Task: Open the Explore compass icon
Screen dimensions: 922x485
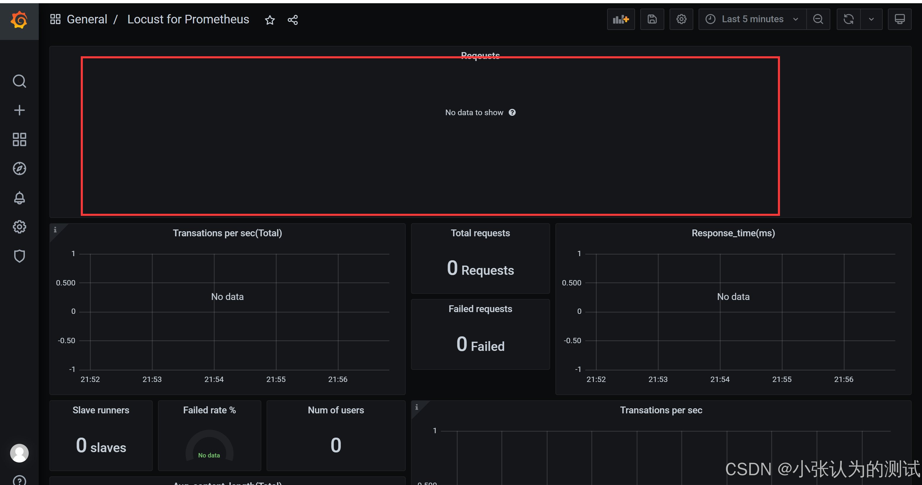Action: pos(19,168)
